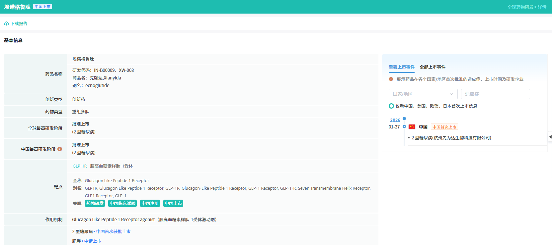Click the 中国上市 badge in header
This screenshot has width=552, height=245.
(x=43, y=7)
